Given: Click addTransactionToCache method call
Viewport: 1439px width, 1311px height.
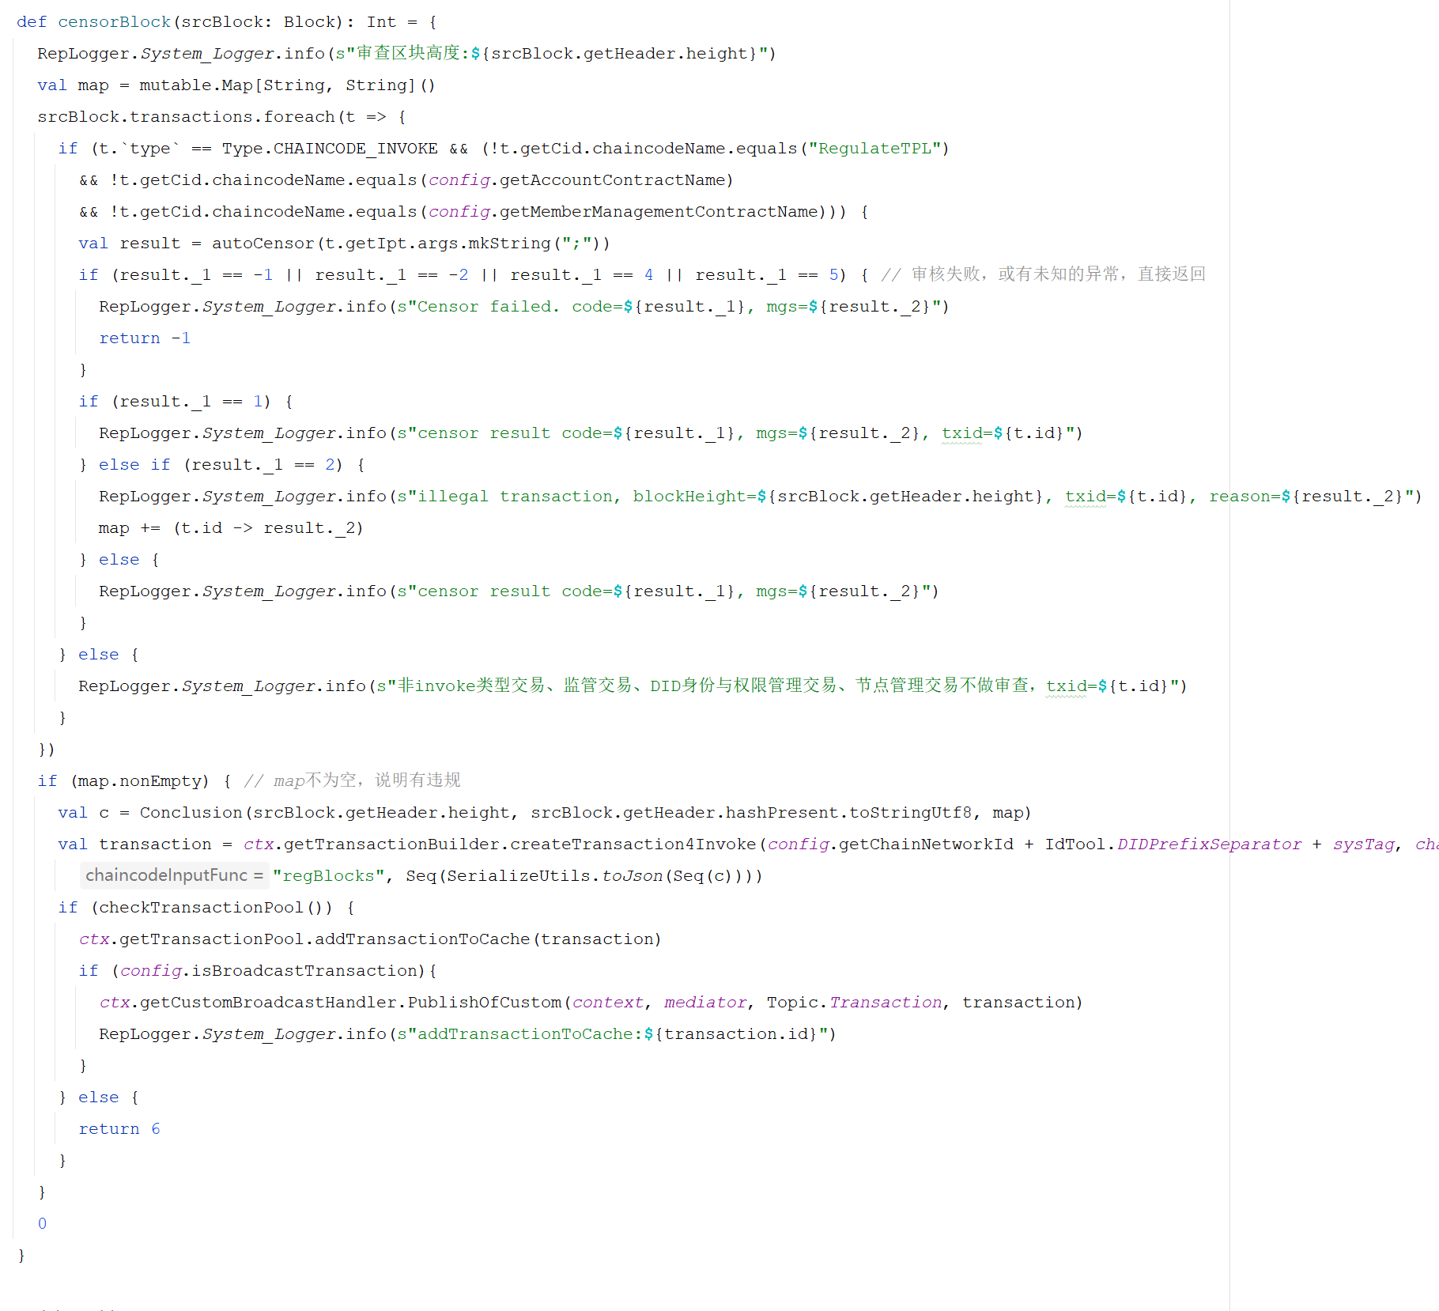Looking at the screenshot, I should (422, 939).
